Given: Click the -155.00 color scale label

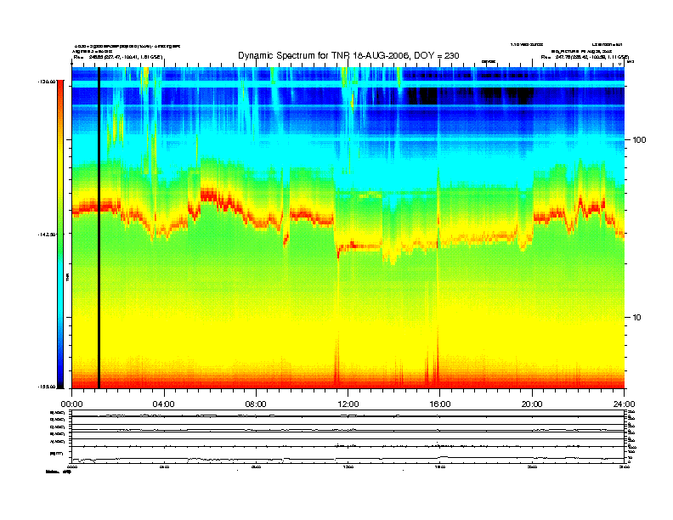Looking at the screenshot, I should point(47,387).
